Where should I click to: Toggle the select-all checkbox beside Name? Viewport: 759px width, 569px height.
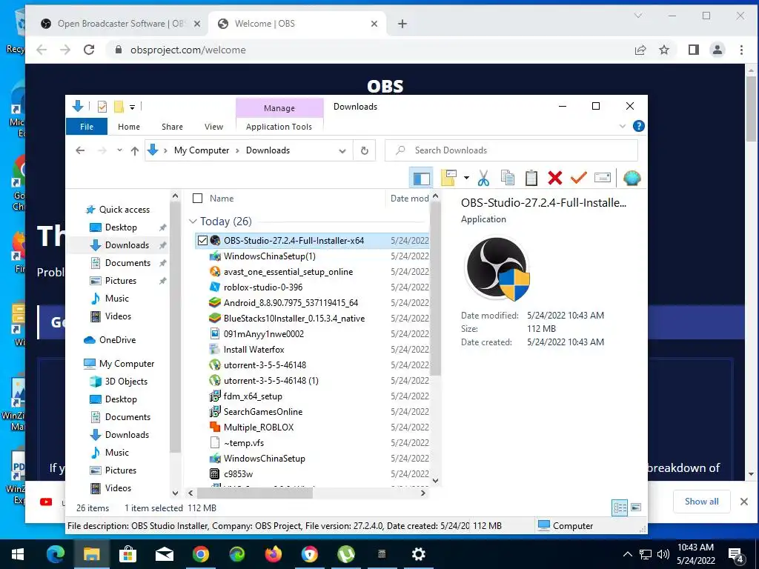click(197, 199)
